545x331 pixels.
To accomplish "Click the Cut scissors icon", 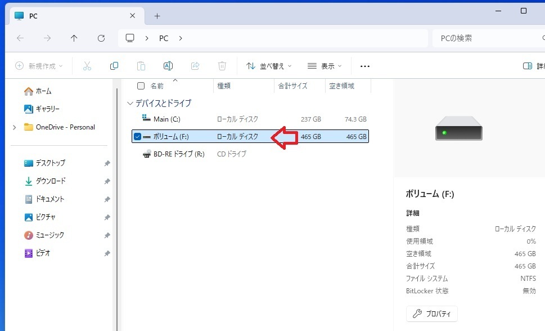I will tap(87, 66).
